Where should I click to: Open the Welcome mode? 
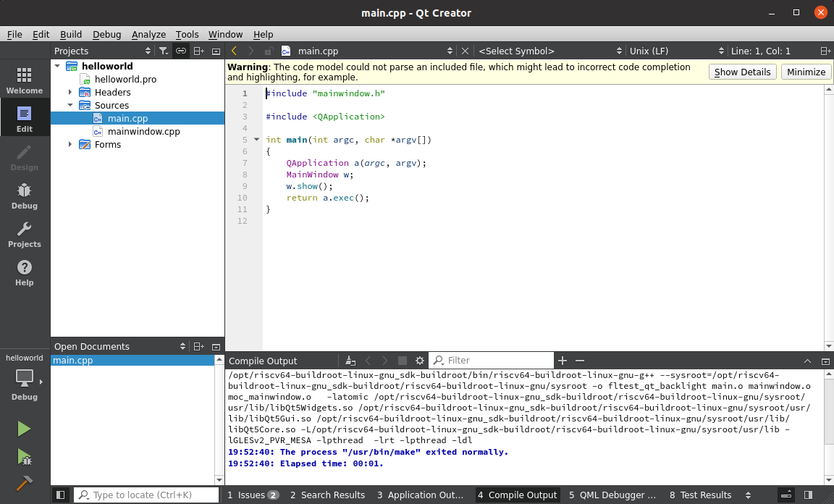pyautogui.click(x=25, y=81)
